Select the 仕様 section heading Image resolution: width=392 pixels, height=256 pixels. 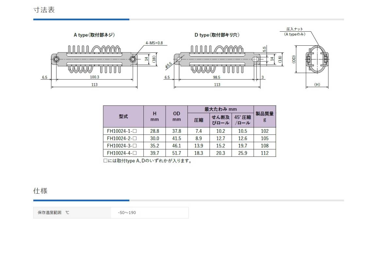(41, 191)
